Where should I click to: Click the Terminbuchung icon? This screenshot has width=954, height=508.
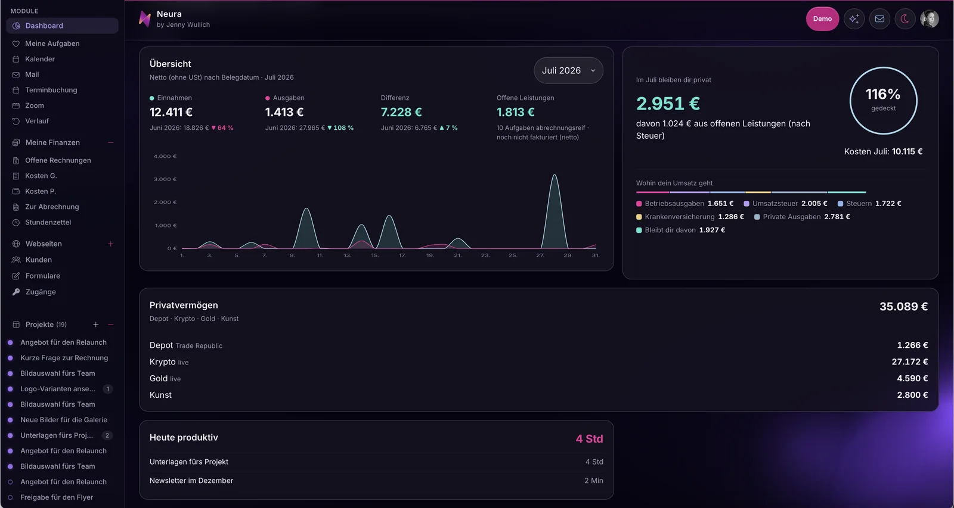[x=16, y=90]
